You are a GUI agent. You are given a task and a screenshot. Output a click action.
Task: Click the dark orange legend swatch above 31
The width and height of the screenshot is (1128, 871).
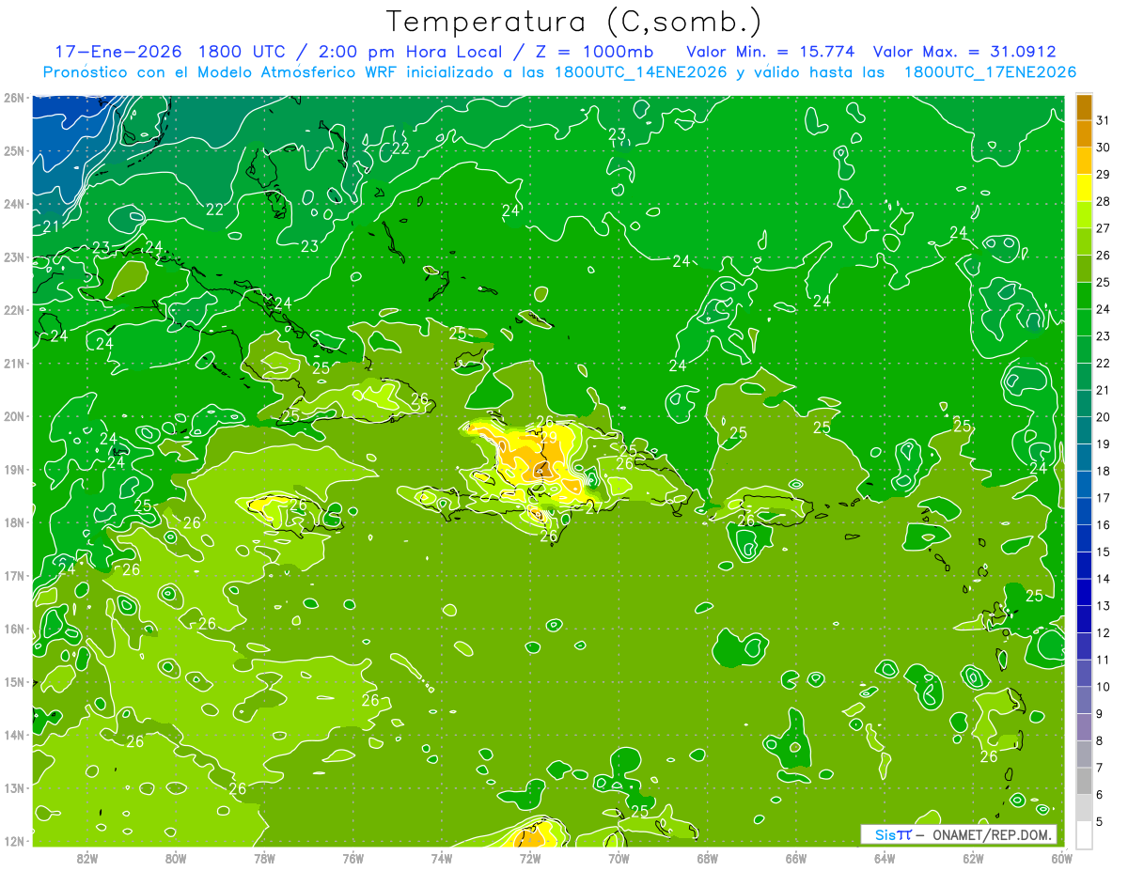point(1084,108)
